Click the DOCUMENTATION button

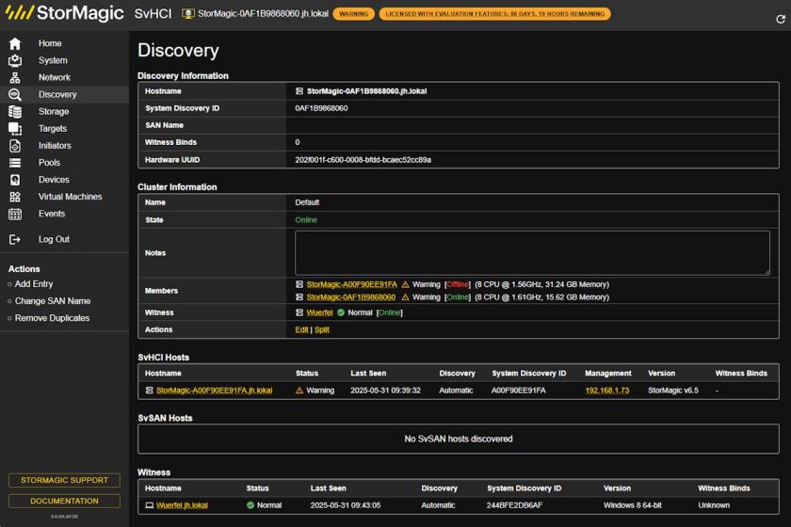tap(64, 501)
